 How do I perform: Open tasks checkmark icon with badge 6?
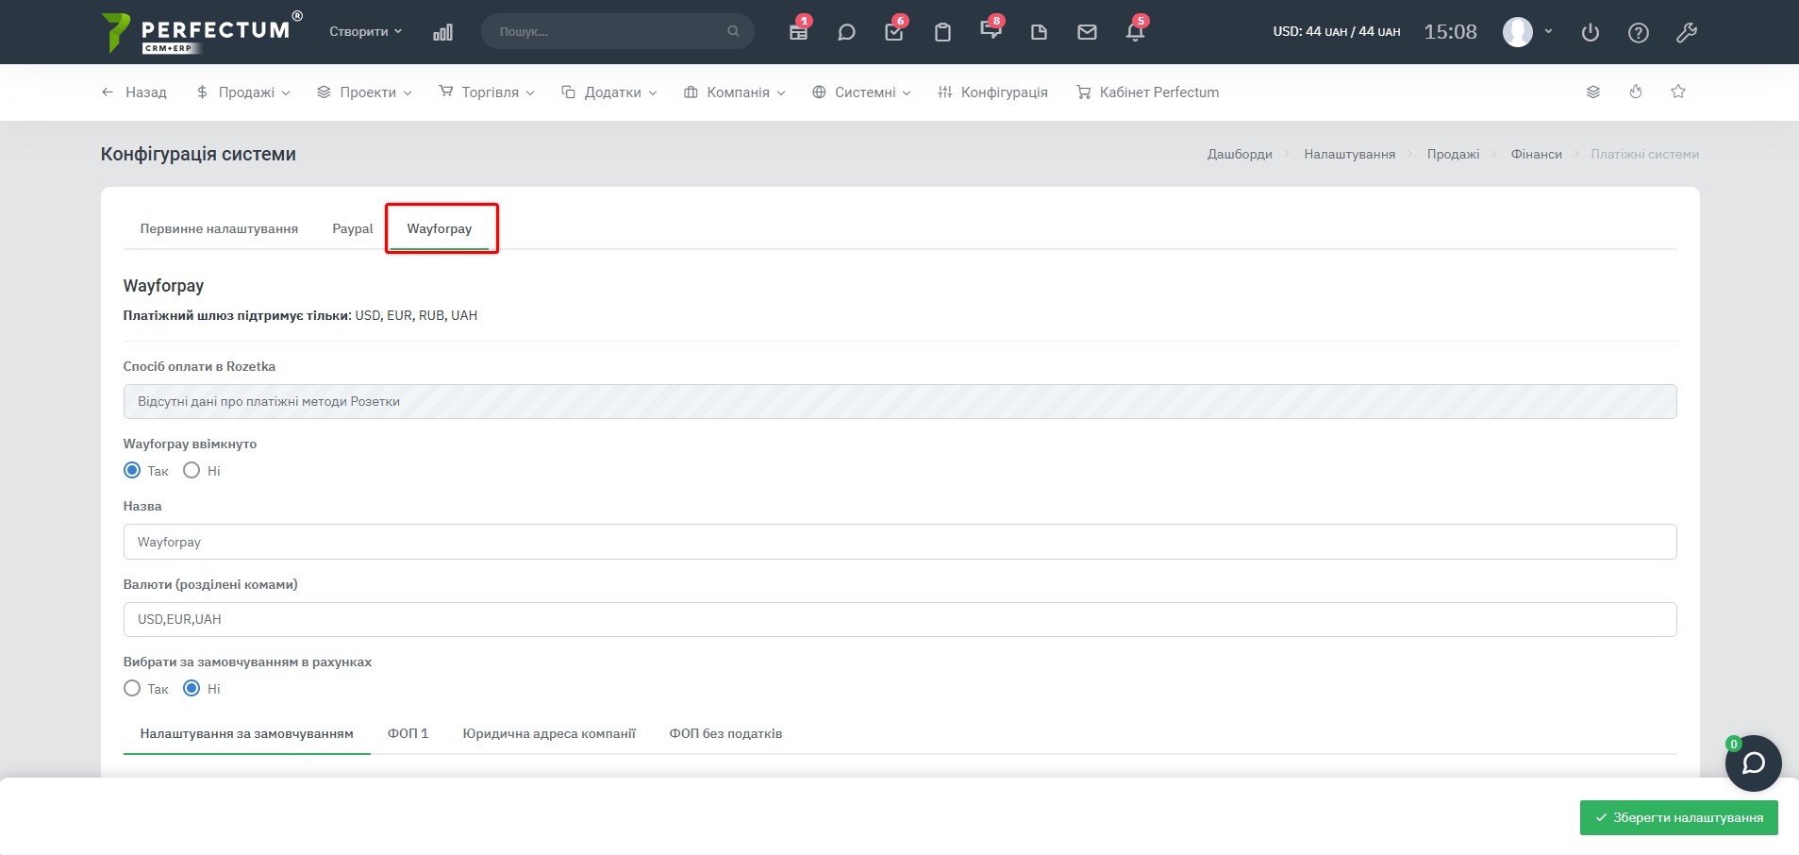894,32
